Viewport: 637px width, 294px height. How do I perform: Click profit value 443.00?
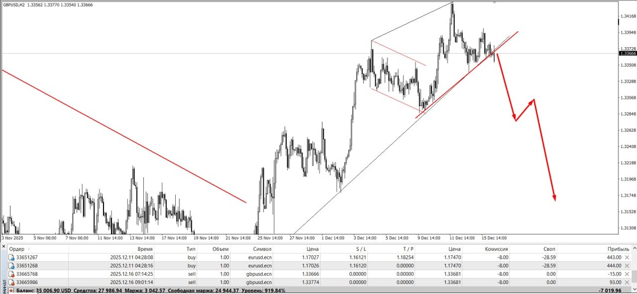coord(614,257)
